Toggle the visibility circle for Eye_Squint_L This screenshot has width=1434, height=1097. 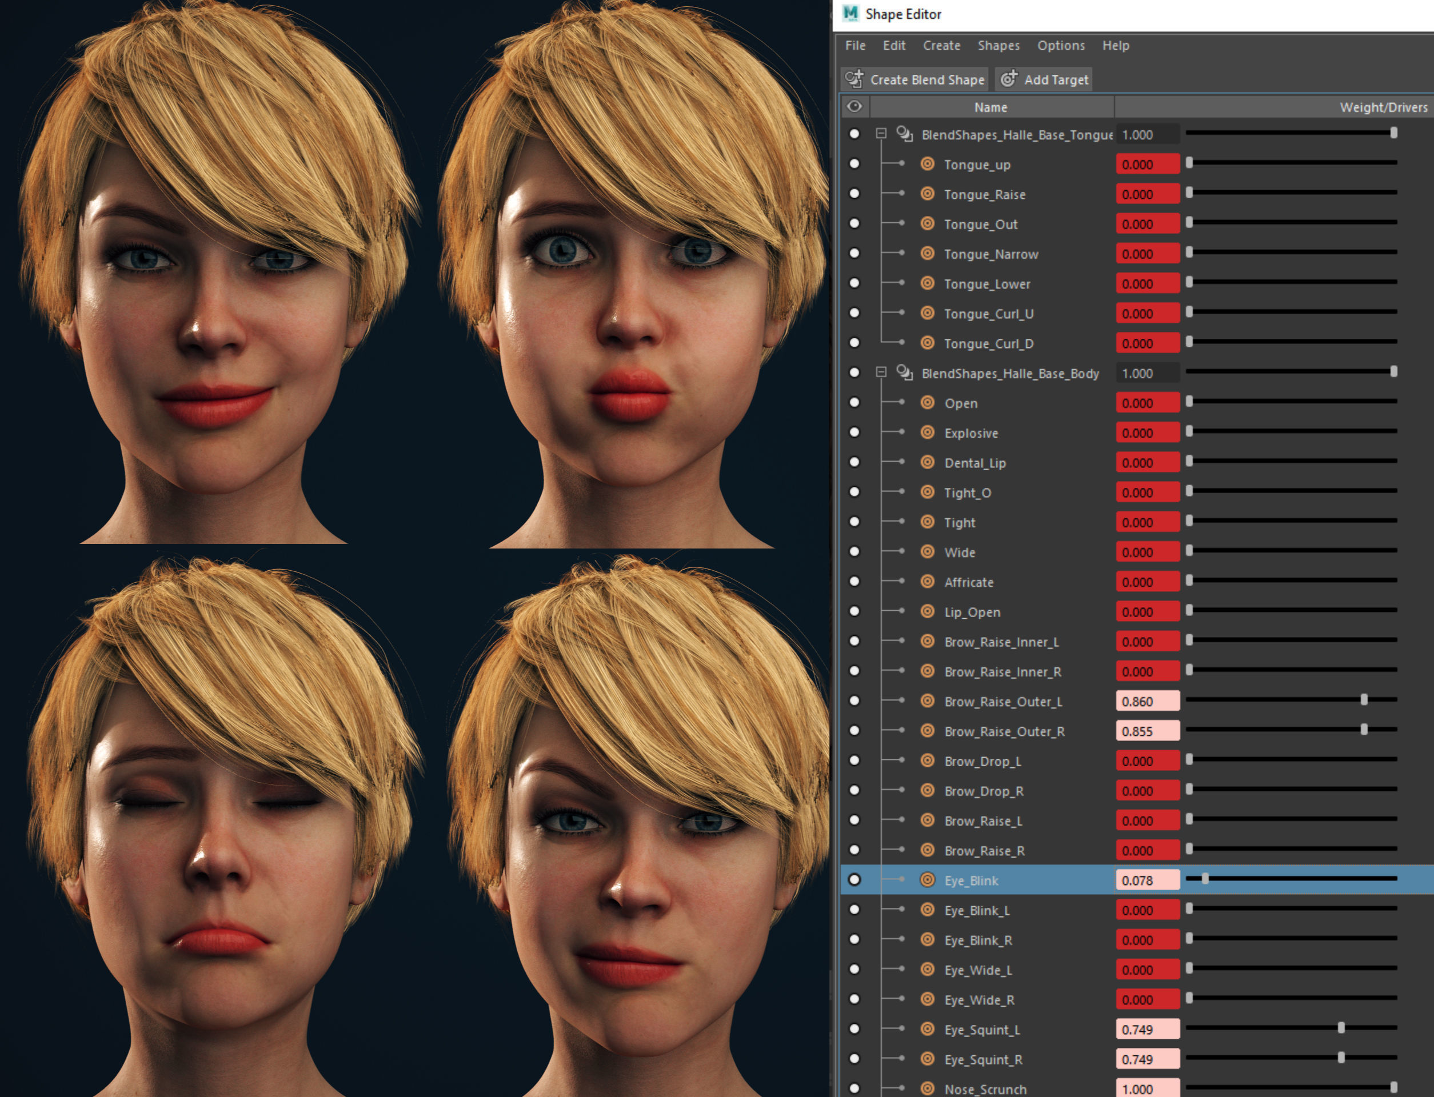[x=854, y=1029]
